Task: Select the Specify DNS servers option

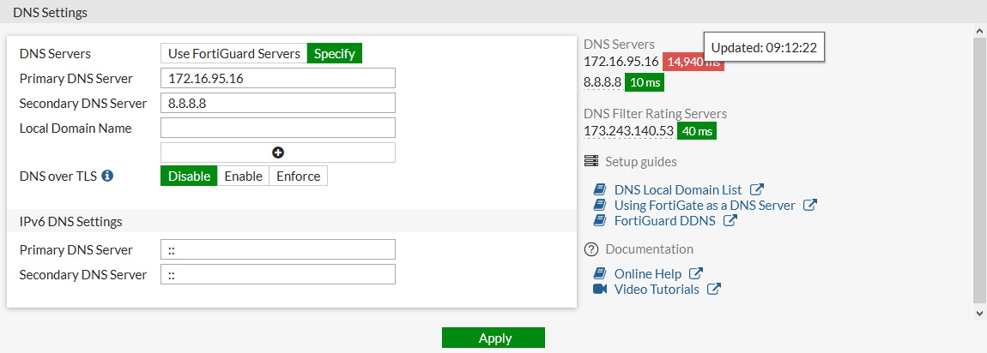Action: (x=335, y=53)
